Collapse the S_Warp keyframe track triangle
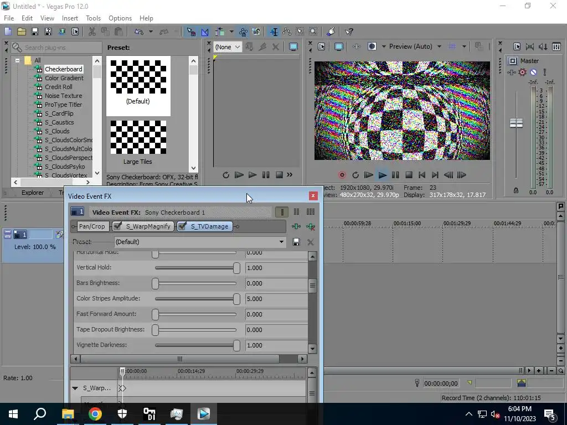The image size is (567, 425). [75, 388]
